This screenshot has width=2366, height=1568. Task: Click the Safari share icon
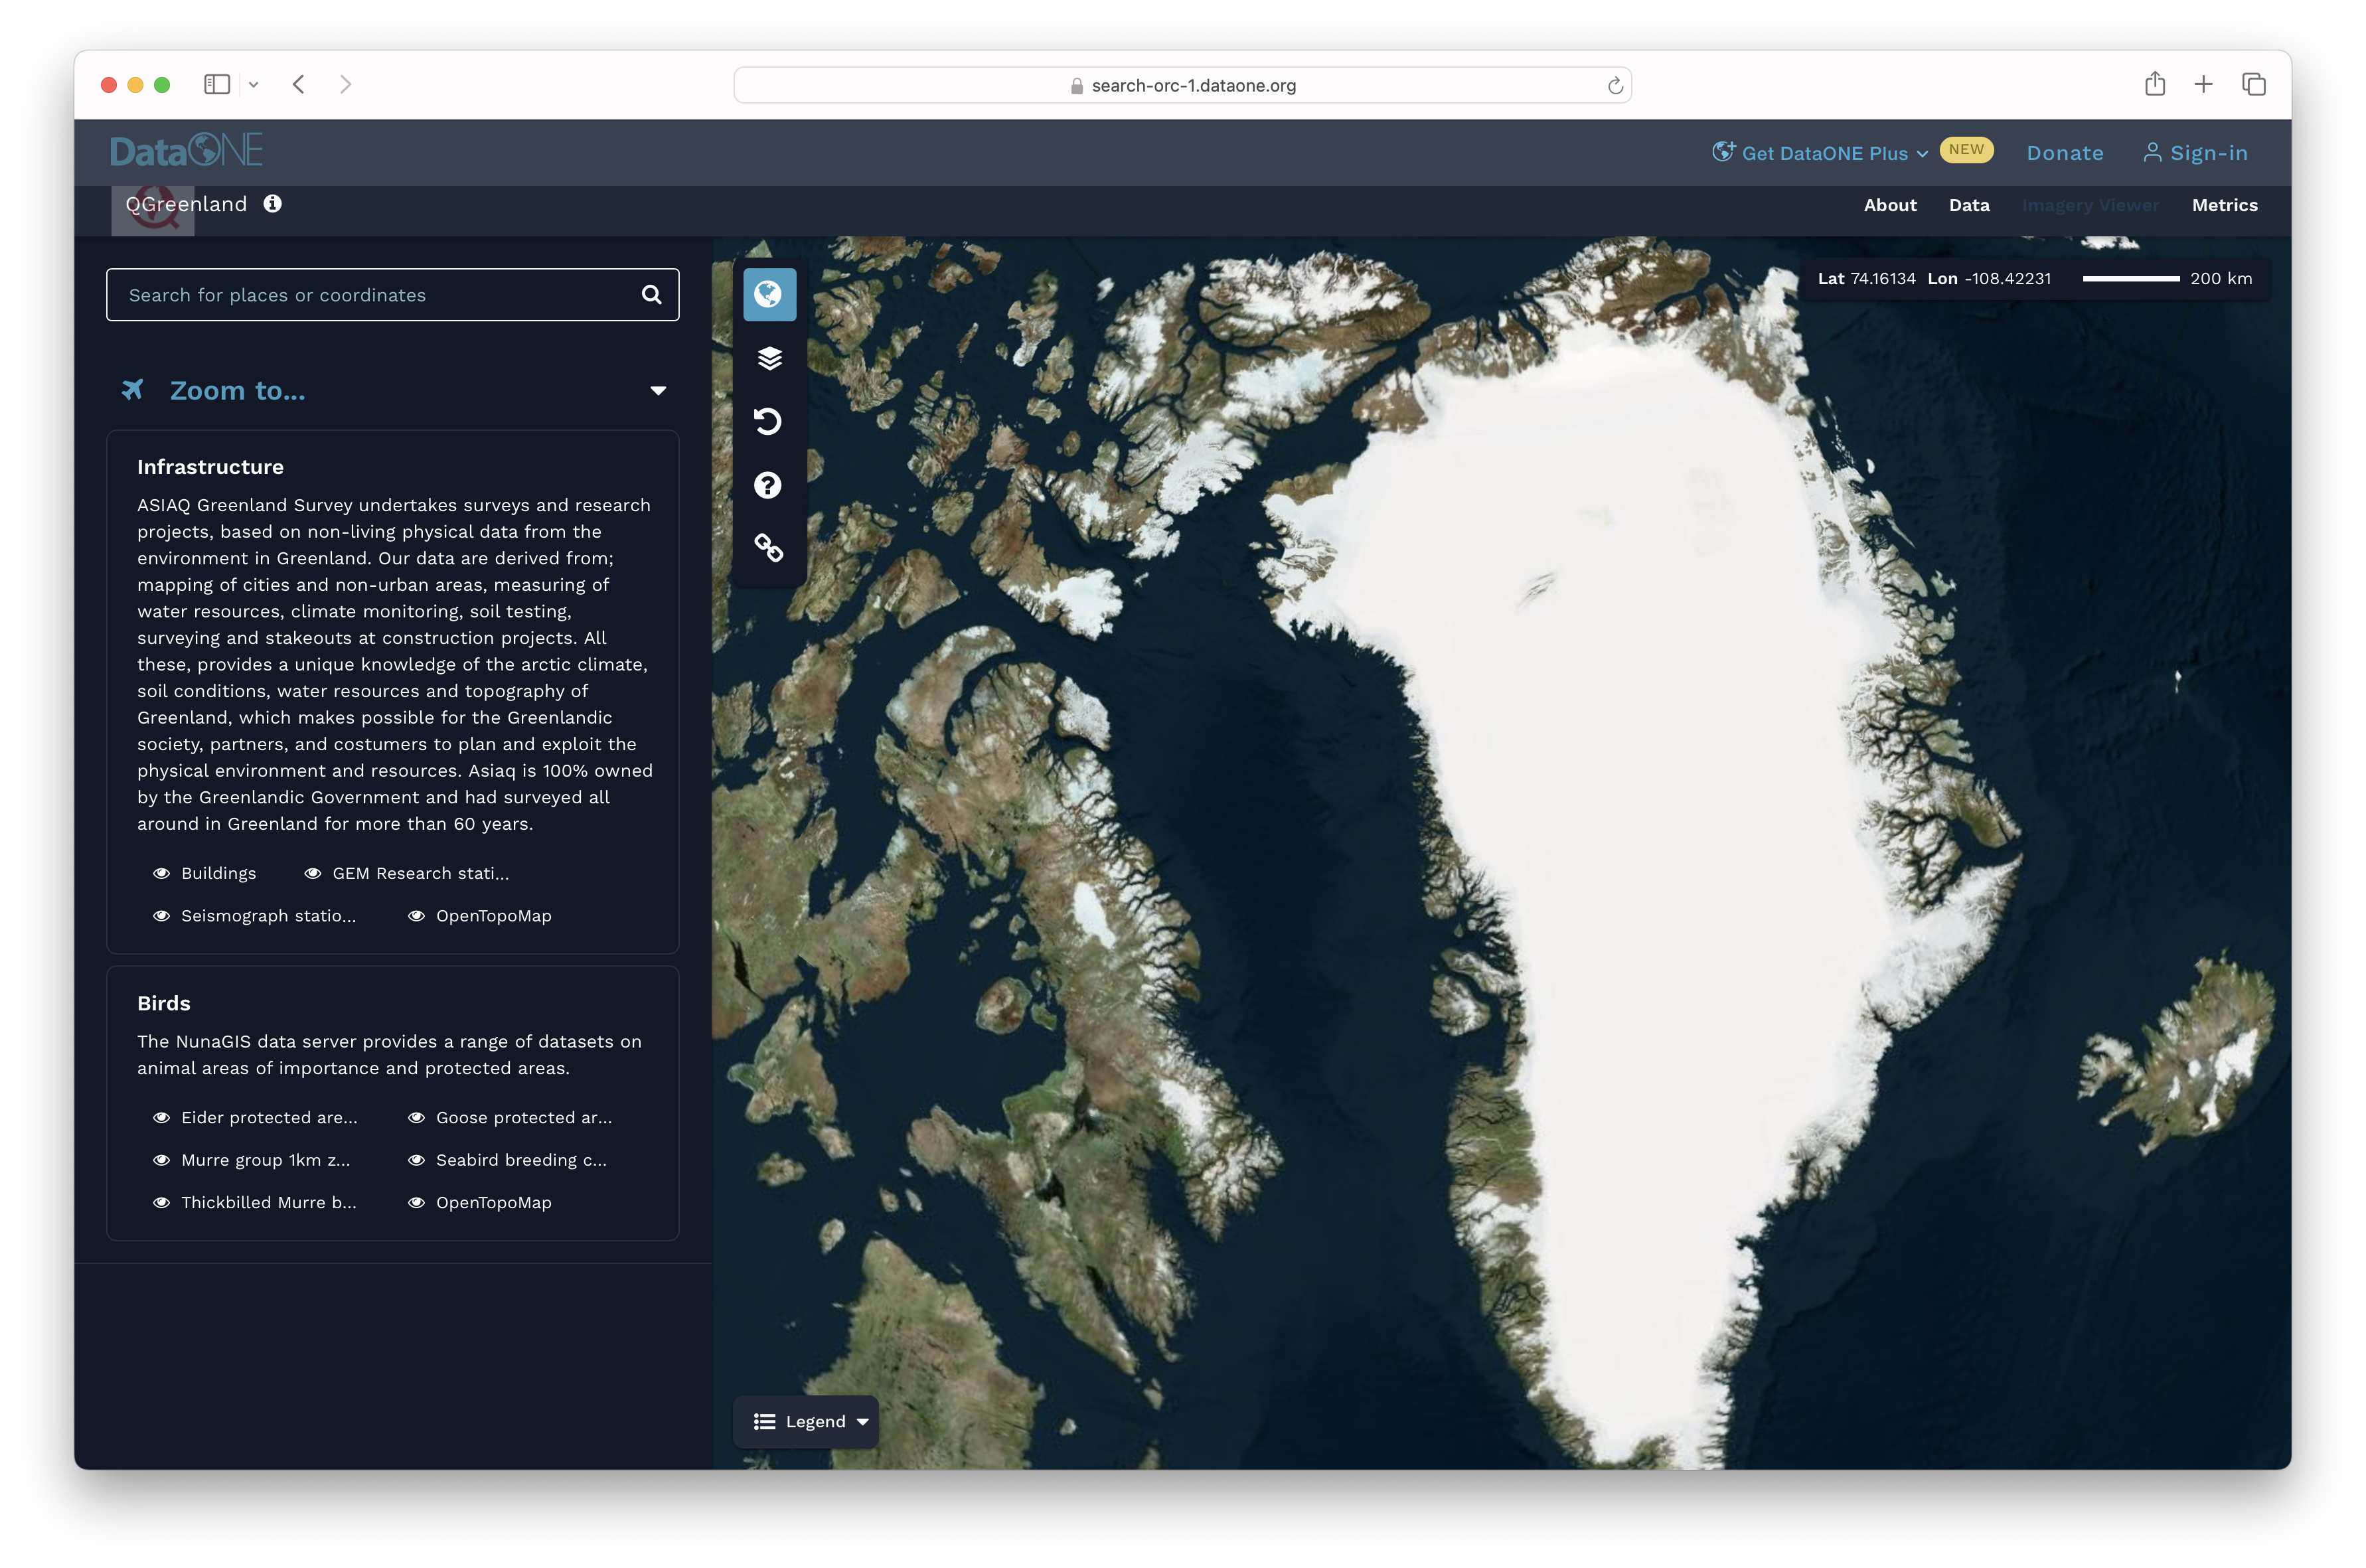coord(2154,84)
